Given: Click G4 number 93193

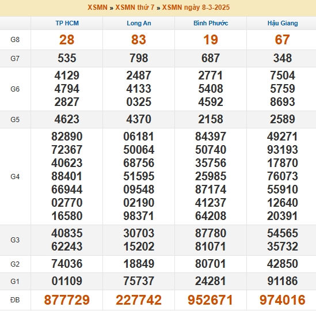Looking at the screenshot, I should point(283,150).
